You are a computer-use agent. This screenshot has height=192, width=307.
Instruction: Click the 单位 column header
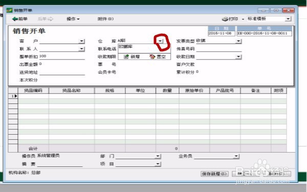point(140,91)
